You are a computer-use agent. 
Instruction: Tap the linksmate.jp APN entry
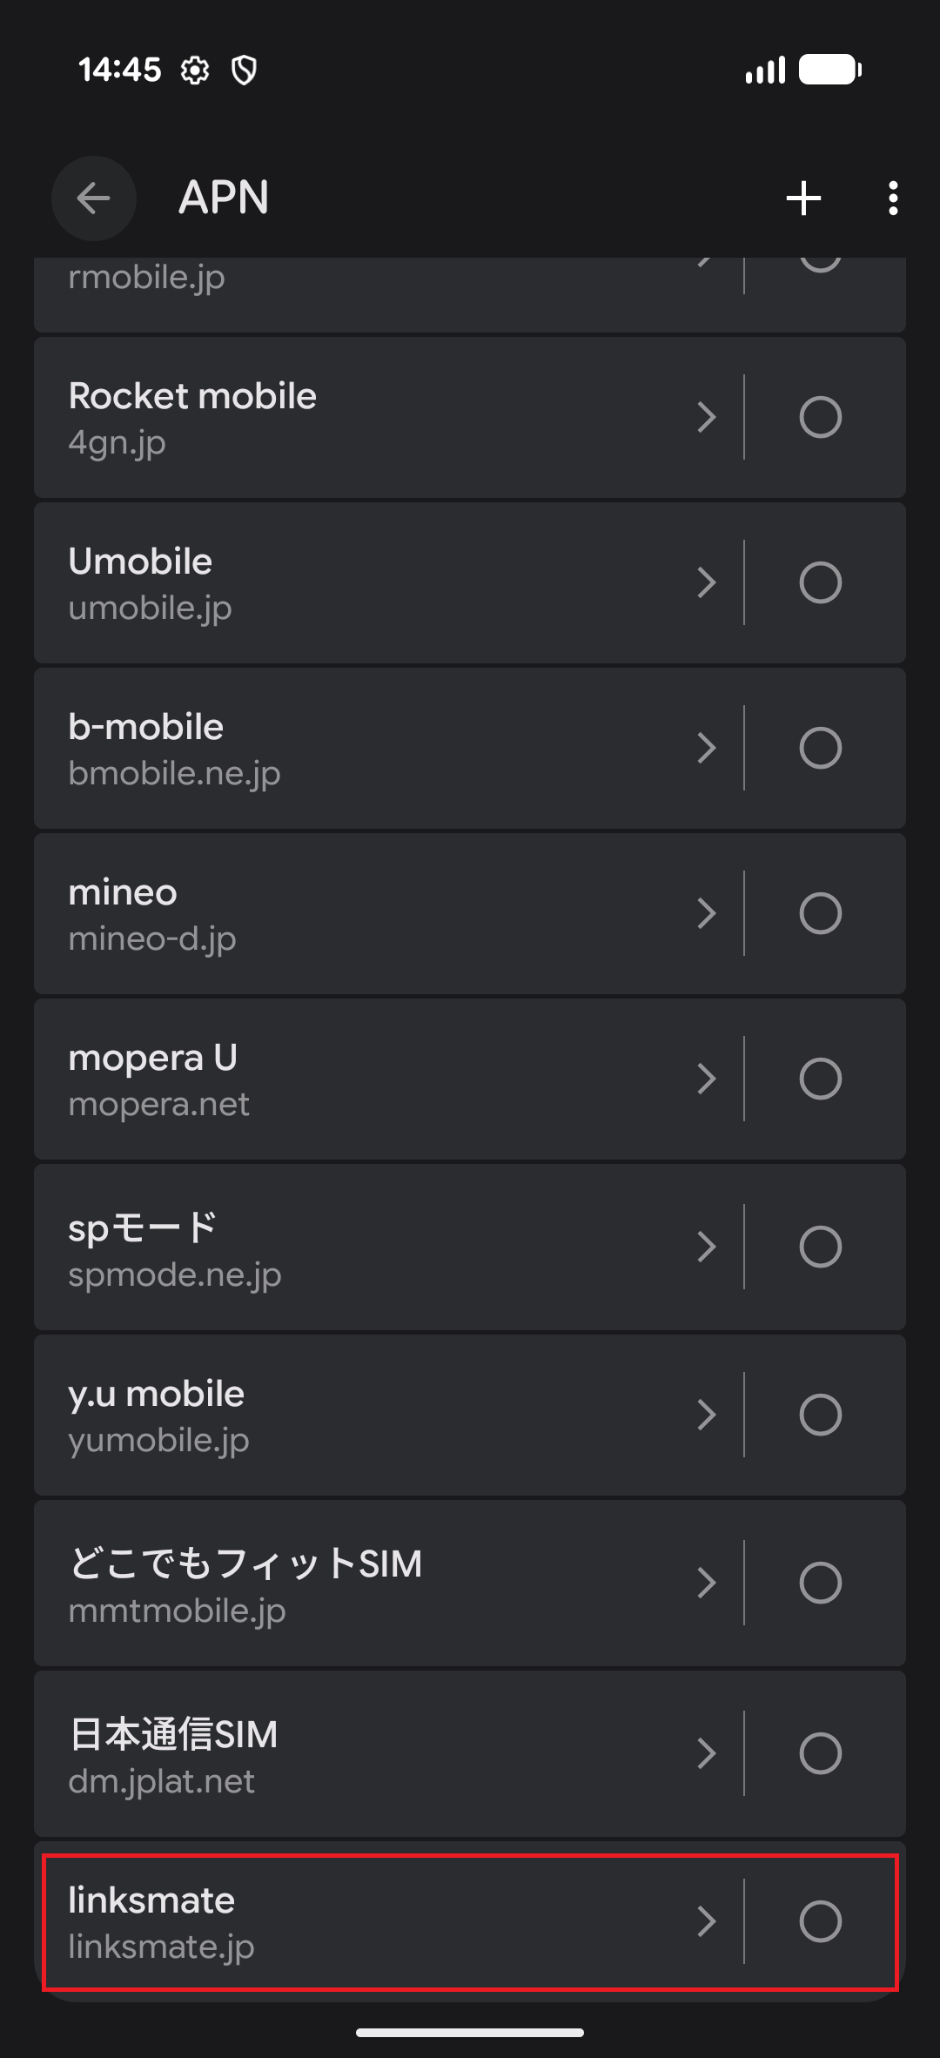[348, 1922]
